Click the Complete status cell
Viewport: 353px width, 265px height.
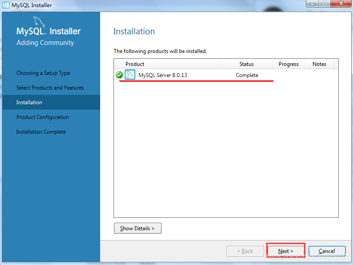point(247,75)
